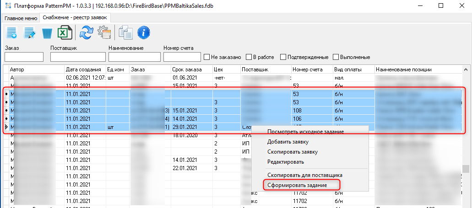Tick the 'Выполненые' checkbox
472x208 pixels.
(x=336, y=57)
